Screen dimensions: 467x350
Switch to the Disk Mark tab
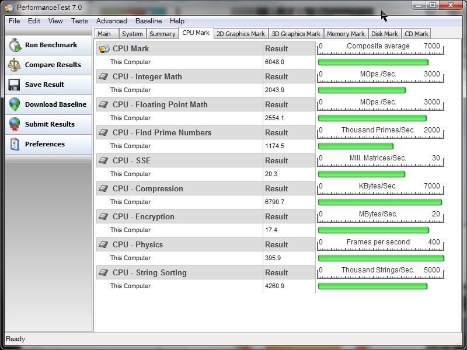385,34
